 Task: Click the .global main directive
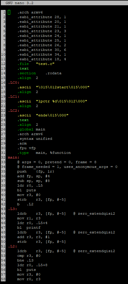click(31, 129)
